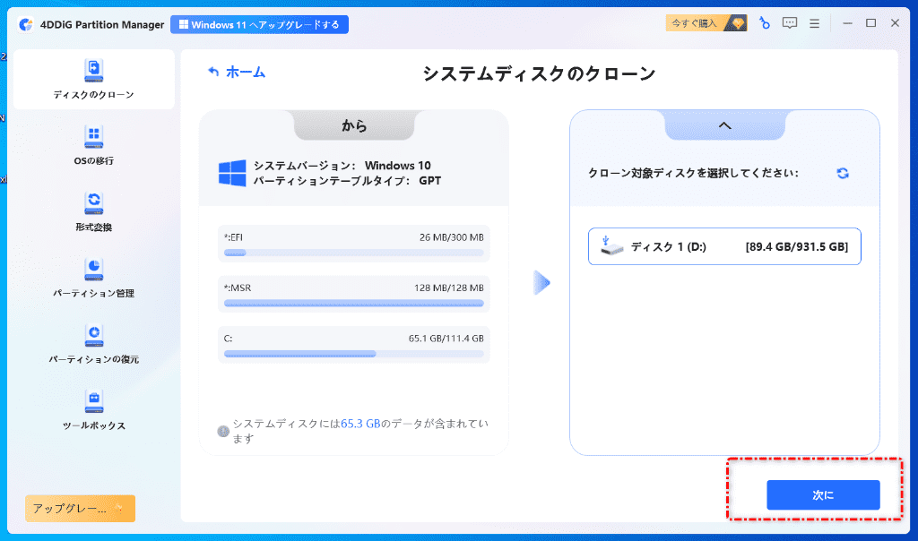Open the ディスクのクローン sidebar section
The image size is (918, 541).
[93, 79]
